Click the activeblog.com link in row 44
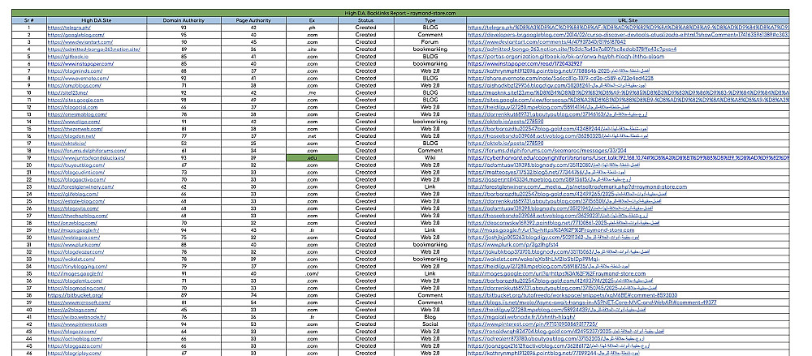This screenshot has width=812, height=356. point(76,340)
